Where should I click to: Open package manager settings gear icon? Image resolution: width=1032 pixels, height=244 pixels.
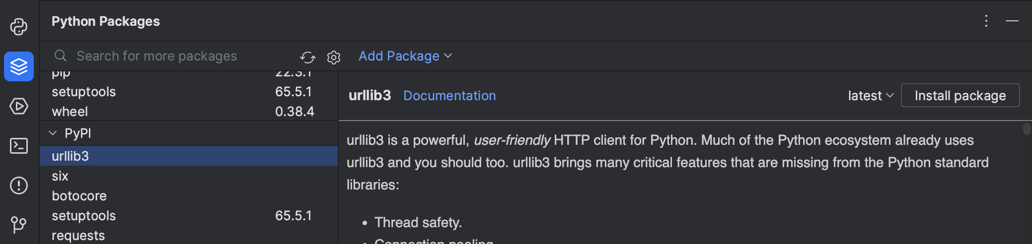(x=334, y=57)
